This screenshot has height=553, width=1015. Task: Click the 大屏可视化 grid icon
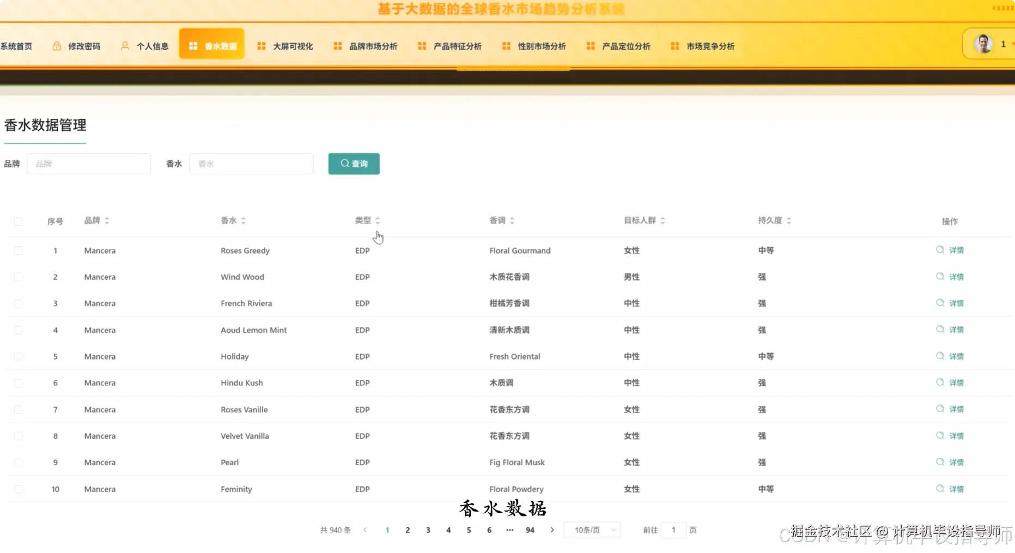(260, 46)
